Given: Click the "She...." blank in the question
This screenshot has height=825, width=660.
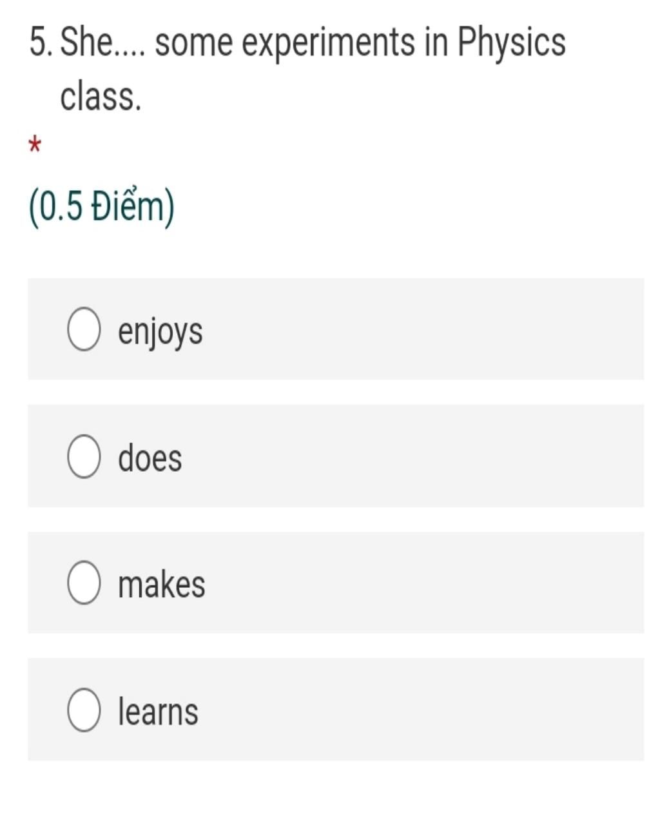Looking at the screenshot, I should click(103, 43).
